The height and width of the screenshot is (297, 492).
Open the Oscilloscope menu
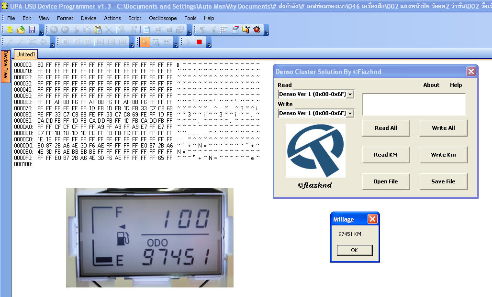pos(163,18)
